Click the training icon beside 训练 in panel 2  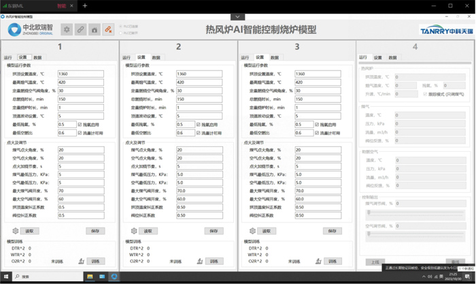(200, 261)
